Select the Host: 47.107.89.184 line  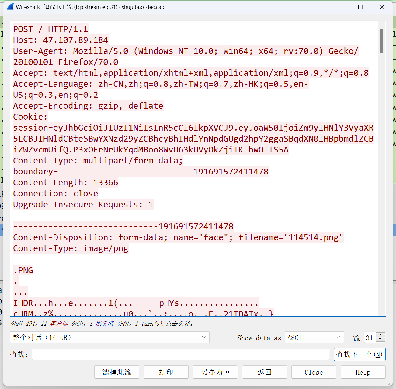[x=61, y=40]
